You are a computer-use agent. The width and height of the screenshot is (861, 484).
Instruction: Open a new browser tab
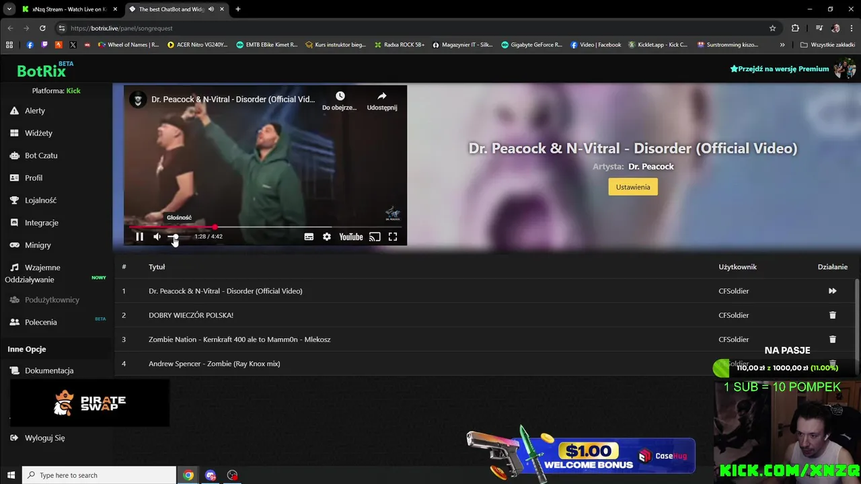click(237, 9)
